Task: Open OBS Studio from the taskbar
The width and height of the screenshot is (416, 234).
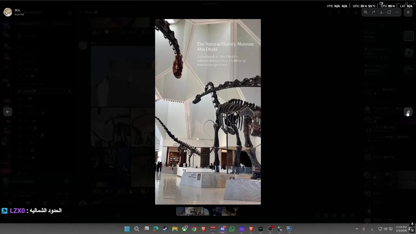Action: 270,229
